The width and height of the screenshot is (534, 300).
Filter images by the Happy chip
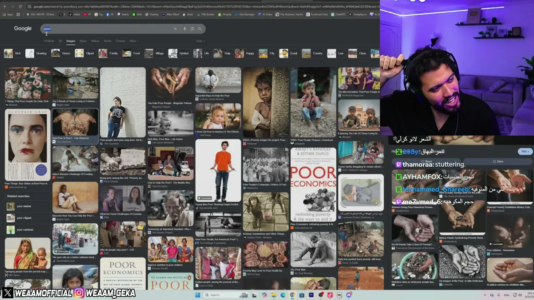click(245, 53)
